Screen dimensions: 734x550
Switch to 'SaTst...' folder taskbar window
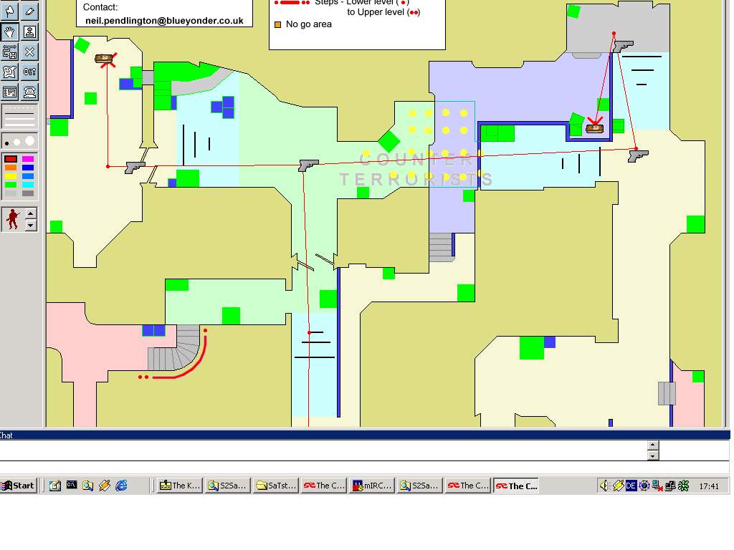point(275,486)
